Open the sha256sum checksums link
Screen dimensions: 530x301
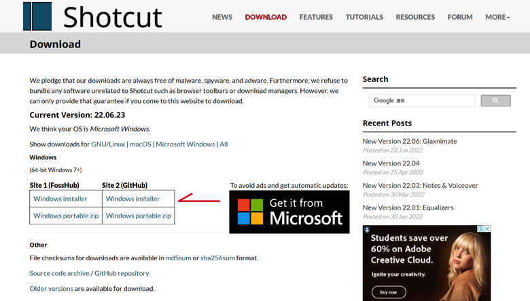[217, 258]
